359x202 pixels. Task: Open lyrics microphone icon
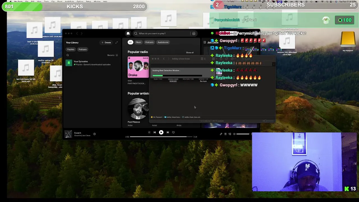point(221,134)
